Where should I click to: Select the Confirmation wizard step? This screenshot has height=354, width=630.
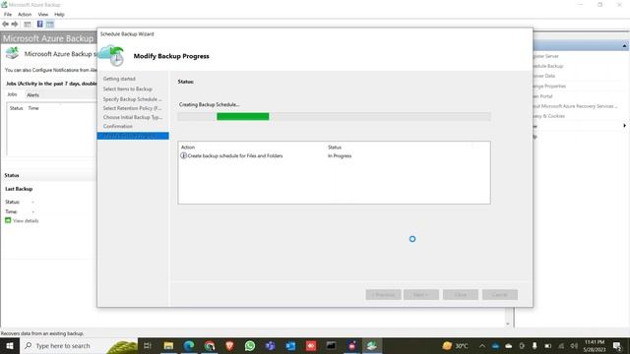click(118, 127)
